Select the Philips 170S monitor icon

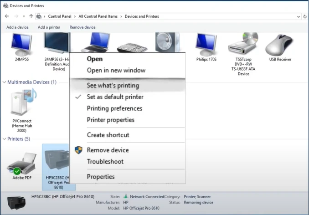click(x=206, y=45)
